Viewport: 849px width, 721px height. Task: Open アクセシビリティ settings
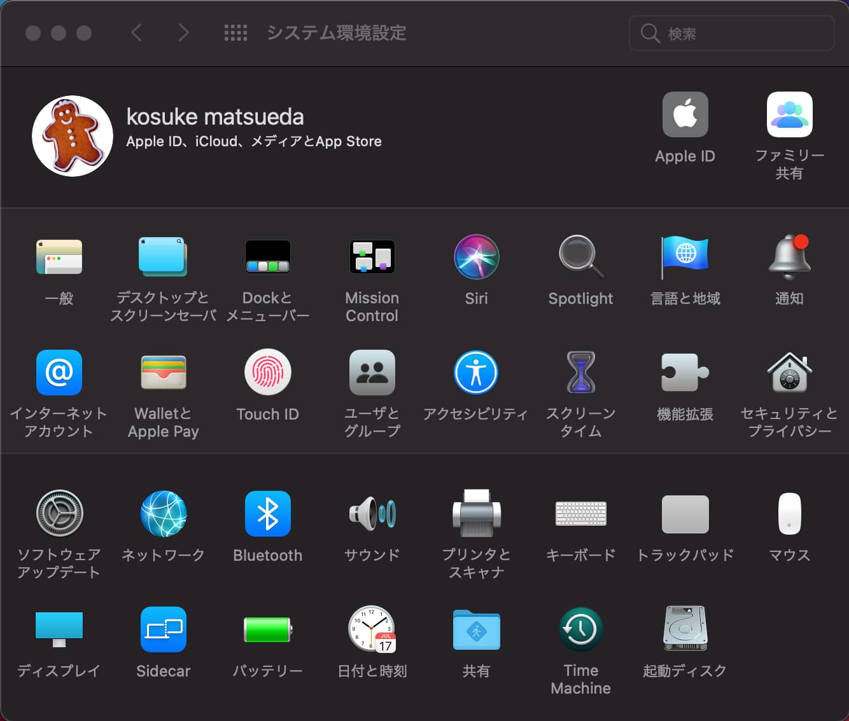pos(476,373)
